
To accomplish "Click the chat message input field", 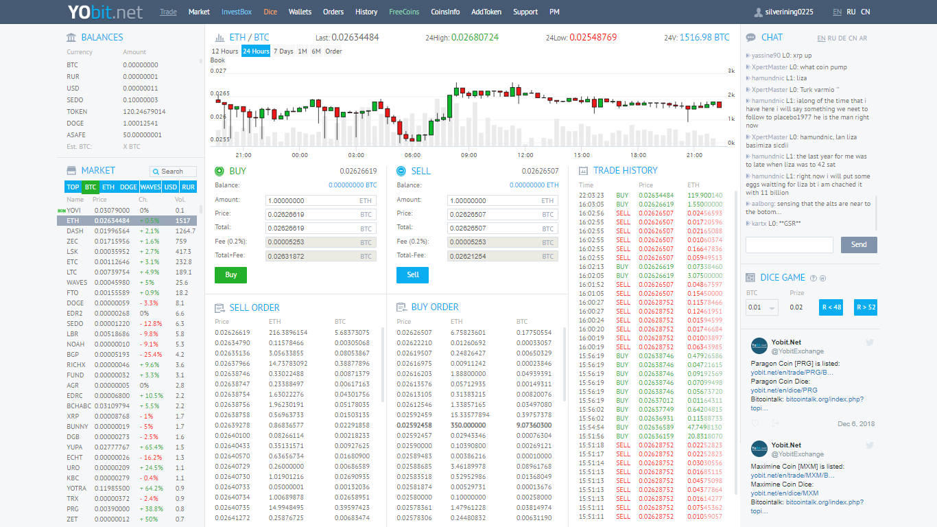I will [x=789, y=244].
